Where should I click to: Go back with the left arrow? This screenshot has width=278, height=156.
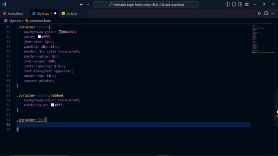(x=81, y=5)
